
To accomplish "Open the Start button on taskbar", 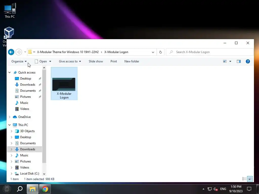I will coord(7,189).
